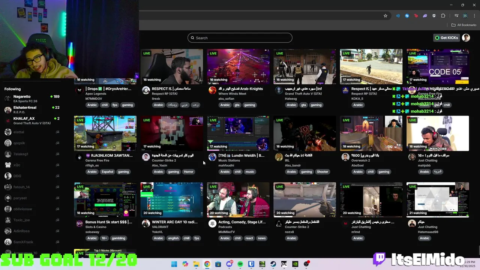This screenshot has width=480, height=270.
Task: Focus the Kick Search field
Action: click(240, 38)
